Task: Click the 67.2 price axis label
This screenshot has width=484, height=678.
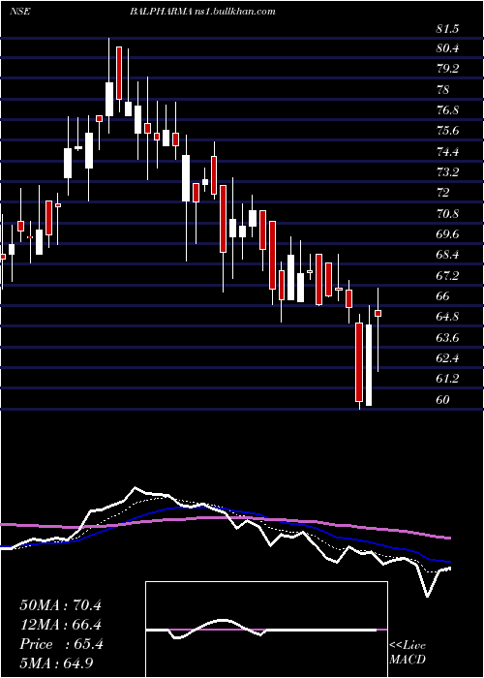Action: (x=447, y=276)
